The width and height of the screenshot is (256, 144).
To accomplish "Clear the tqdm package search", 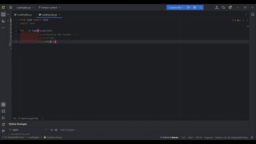I will coord(46,130).
